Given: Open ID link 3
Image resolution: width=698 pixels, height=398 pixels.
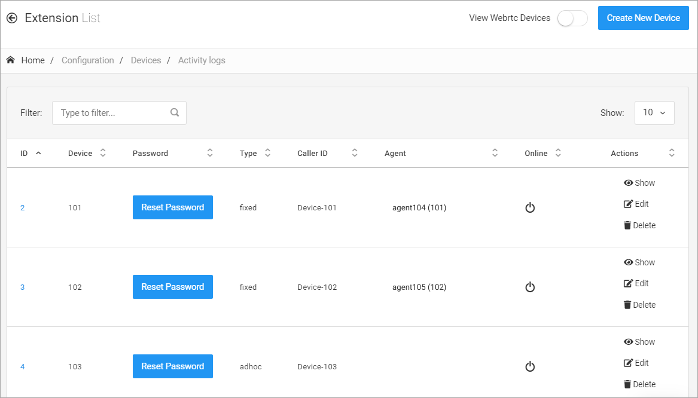Looking at the screenshot, I should (x=22, y=287).
